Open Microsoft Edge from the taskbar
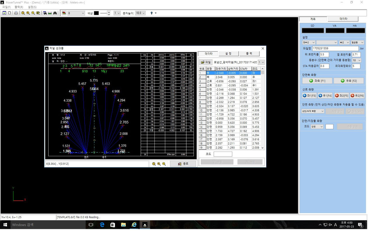Image resolution: width=373 pixels, height=231 pixels. pos(102,225)
